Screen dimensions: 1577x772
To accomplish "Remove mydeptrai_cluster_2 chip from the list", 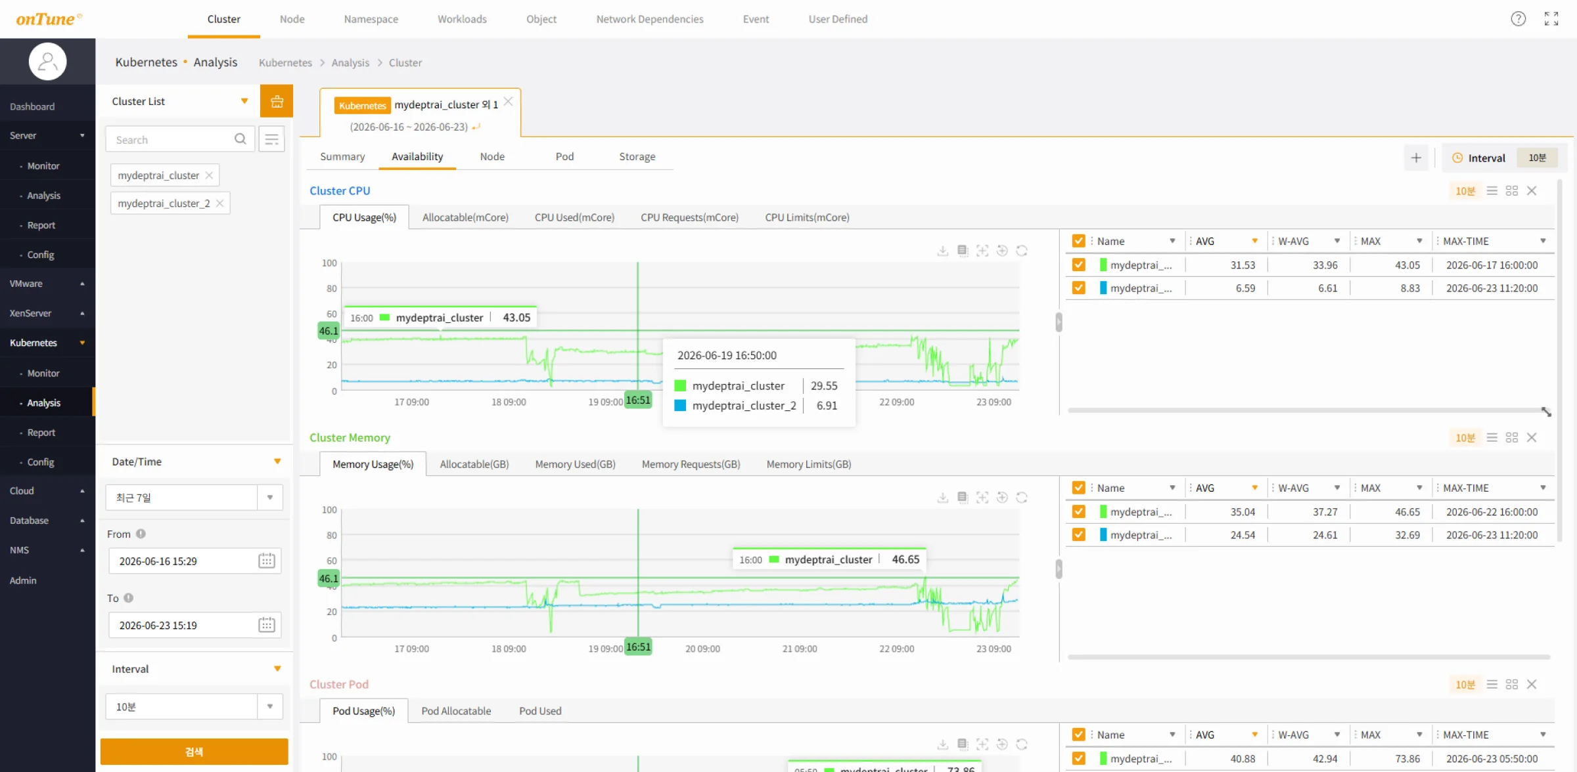I will tap(220, 204).
